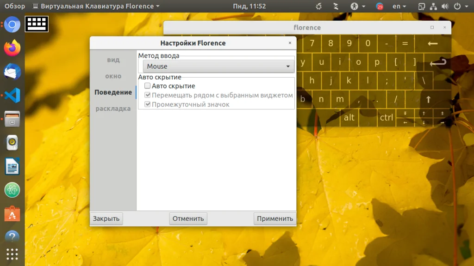Hit the enter return key on florence keyboard
Image resolution: width=474 pixels, height=266 pixels.
pyautogui.click(x=438, y=62)
